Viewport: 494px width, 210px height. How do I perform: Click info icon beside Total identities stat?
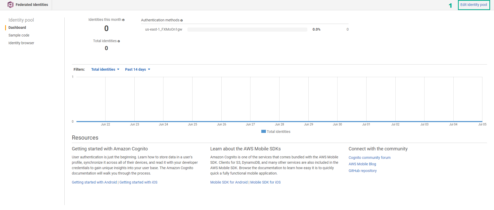[119, 41]
